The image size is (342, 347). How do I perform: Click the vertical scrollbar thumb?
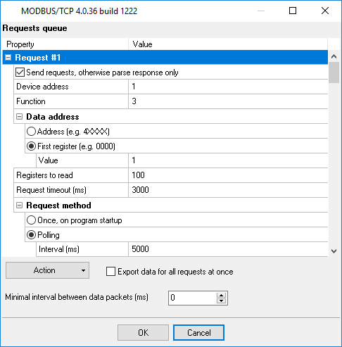[334, 72]
